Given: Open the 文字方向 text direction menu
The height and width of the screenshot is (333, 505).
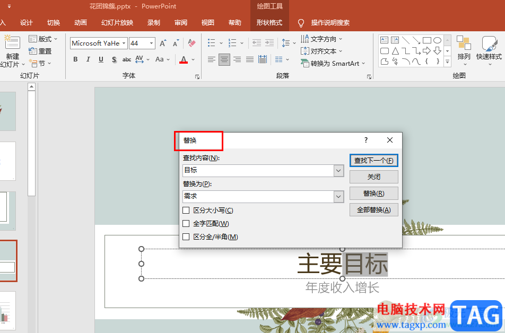Looking at the screenshot, I should pos(321,39).
